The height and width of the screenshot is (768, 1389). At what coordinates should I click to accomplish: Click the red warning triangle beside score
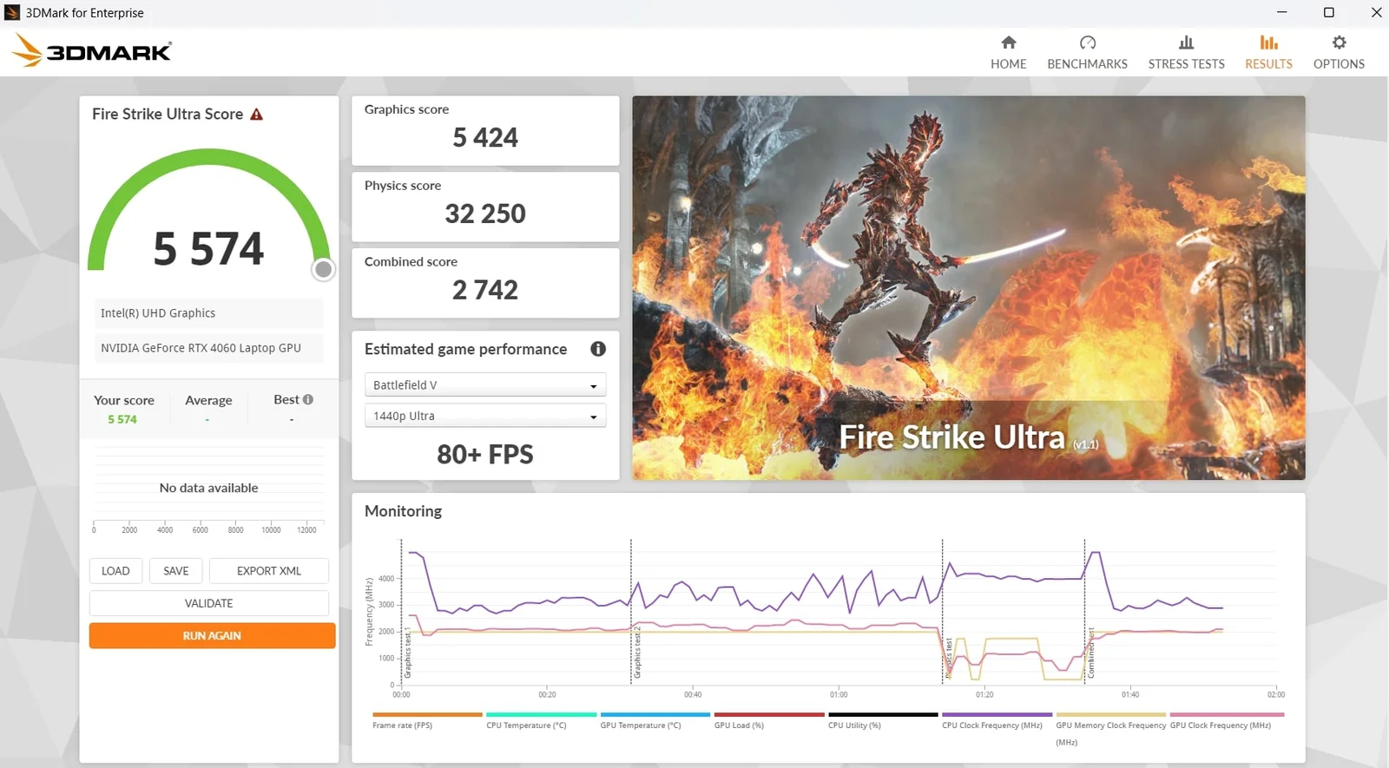(257, 115)
